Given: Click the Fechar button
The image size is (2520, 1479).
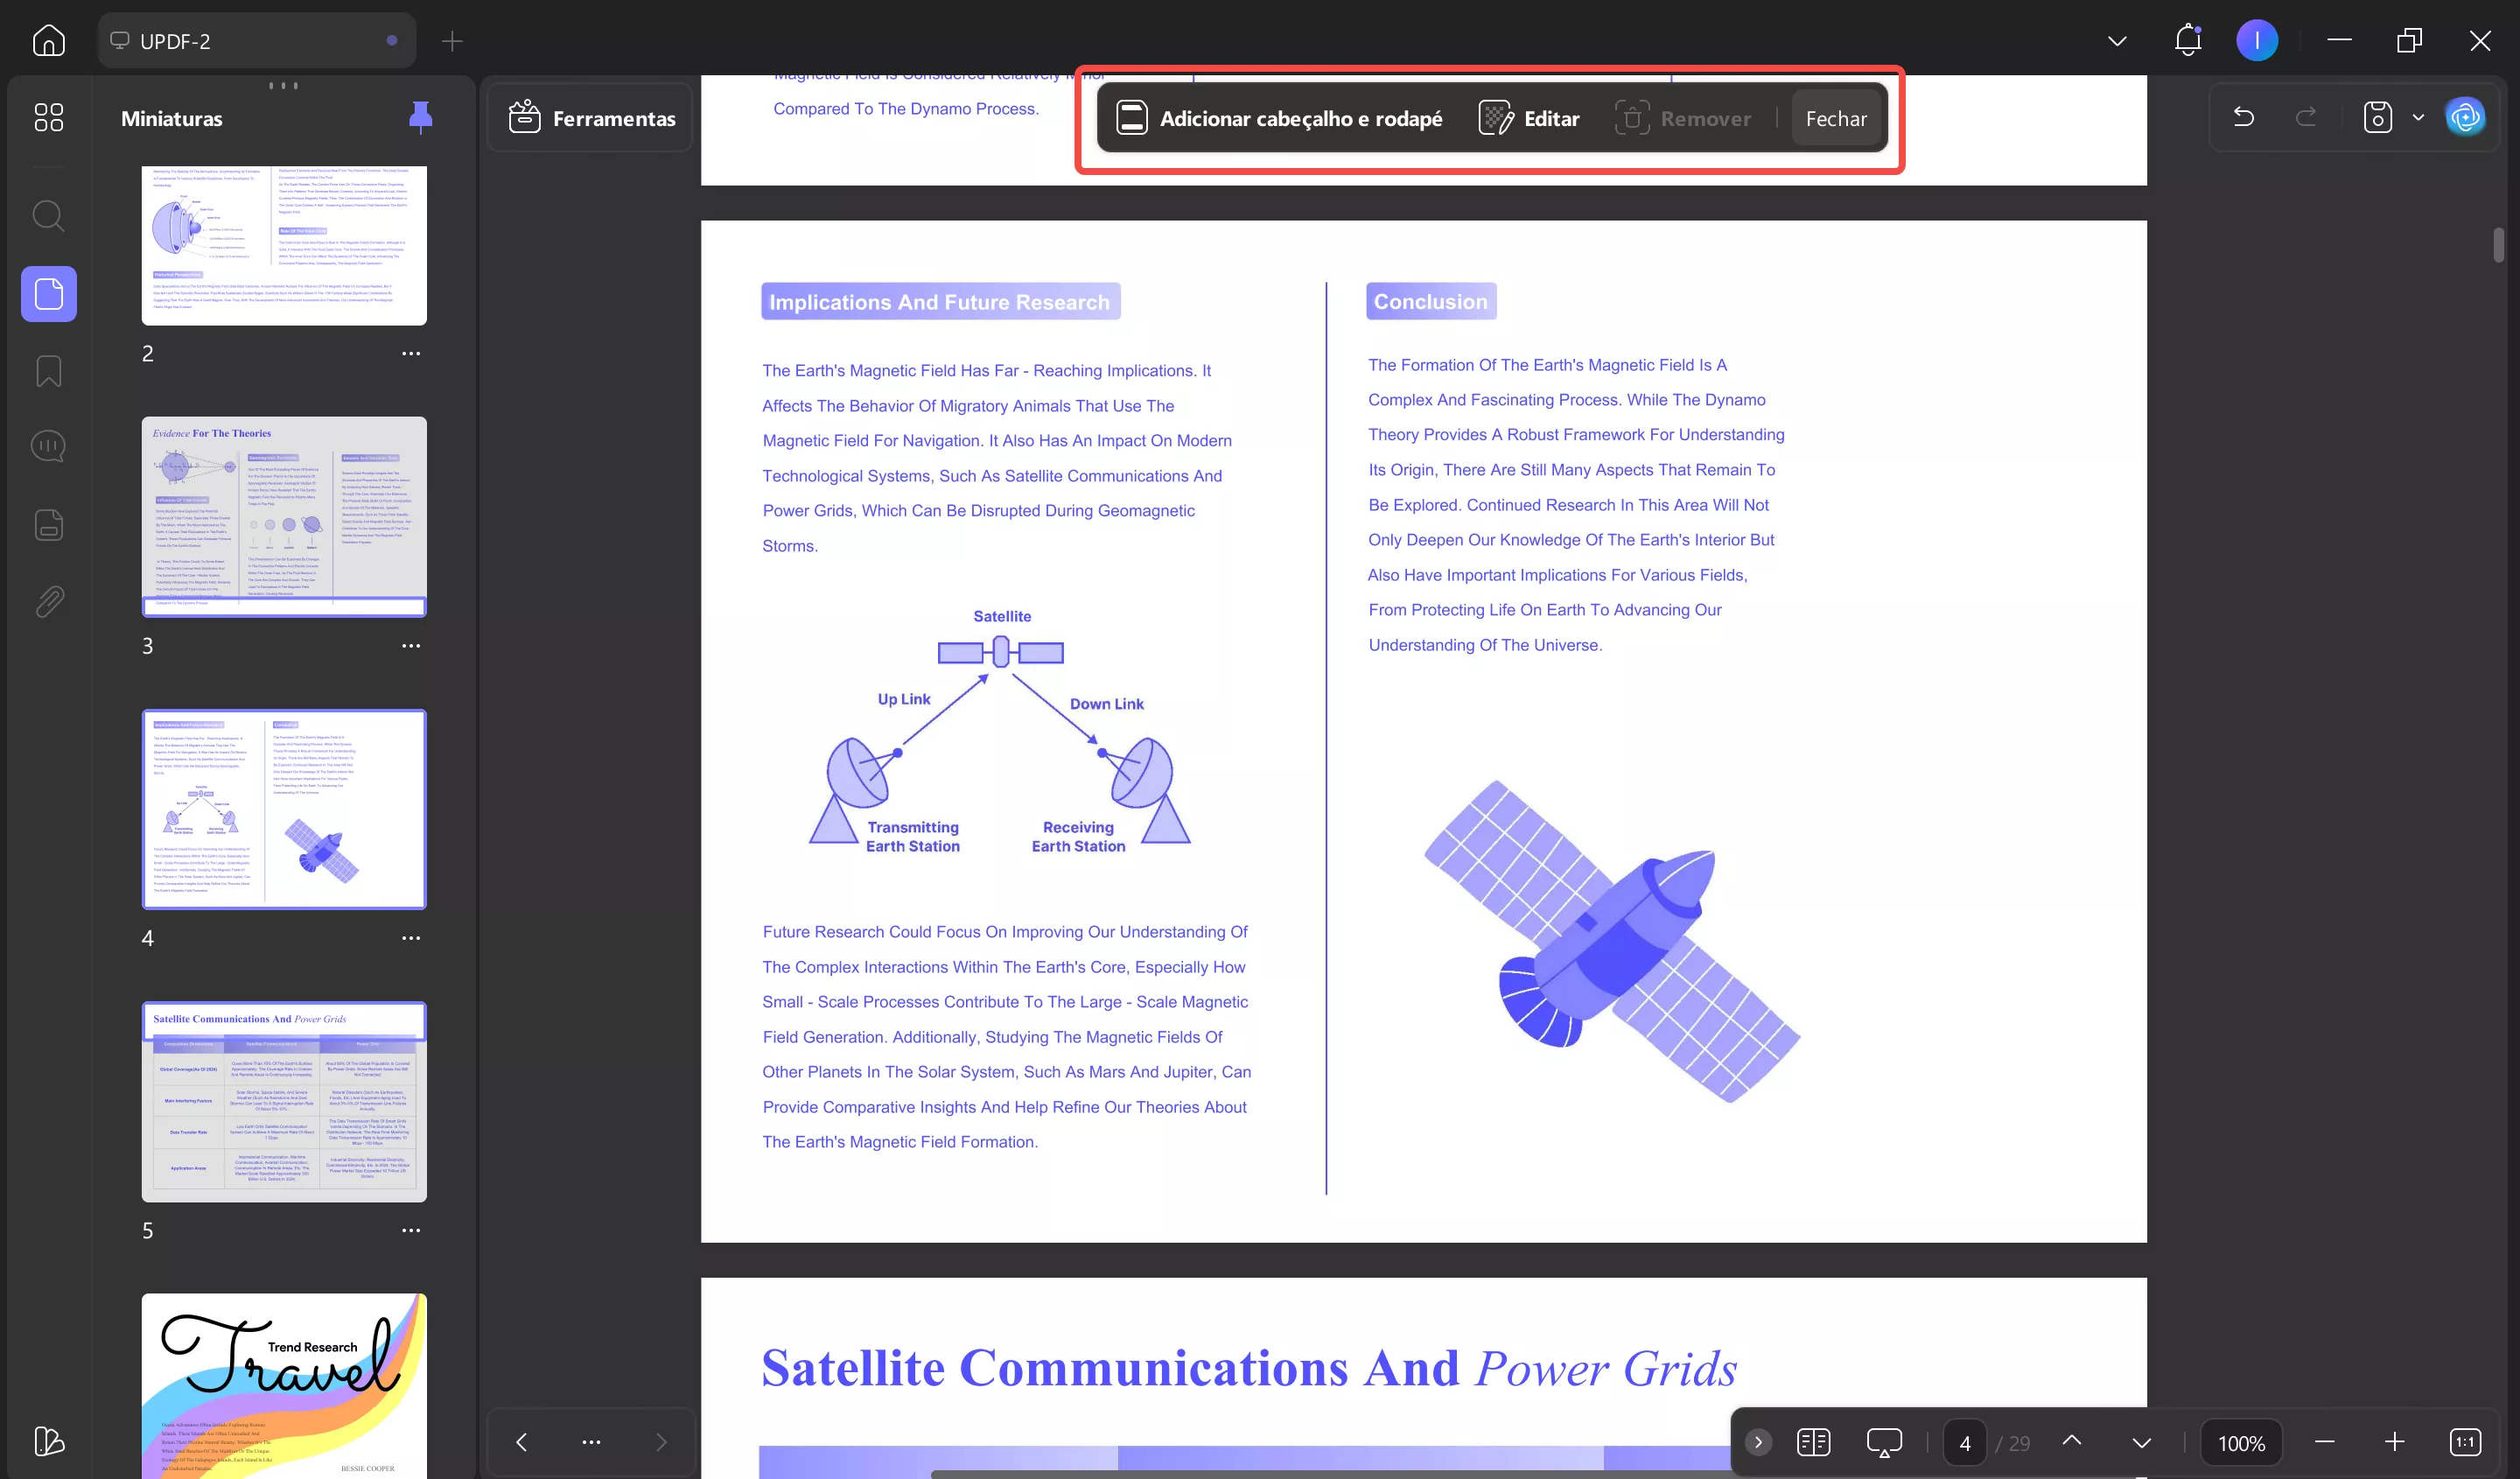Looking at the screenshot, I should pos(1835,118).
